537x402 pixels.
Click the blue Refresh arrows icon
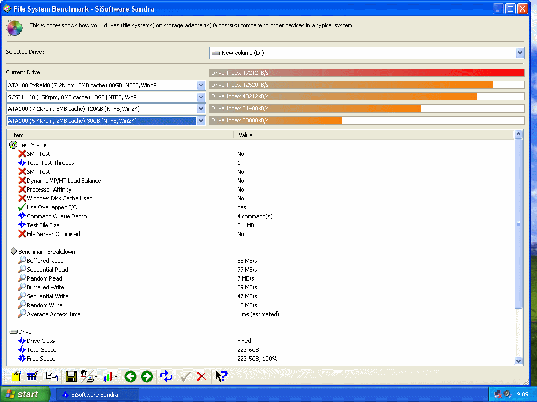(x=166, y=376)
